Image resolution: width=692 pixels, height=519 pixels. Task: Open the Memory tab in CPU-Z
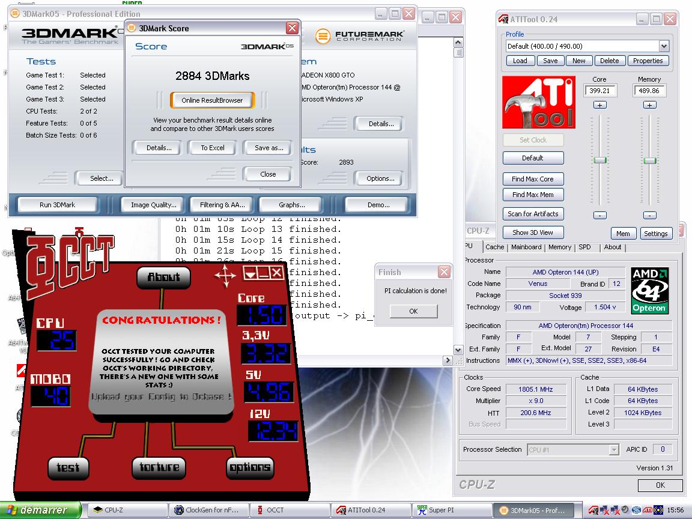560,247
